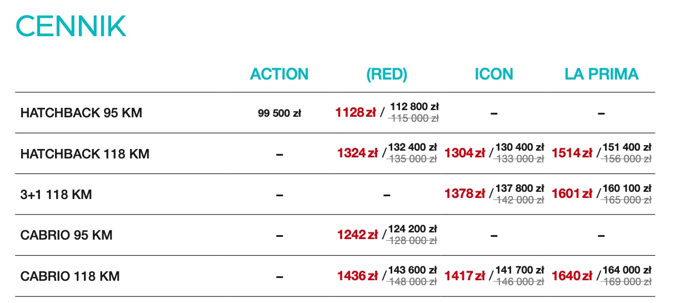This screenshot has width=690, height=303.
Task: Click the 1378 zł installment for 3+1
Action: pos(464,194)
